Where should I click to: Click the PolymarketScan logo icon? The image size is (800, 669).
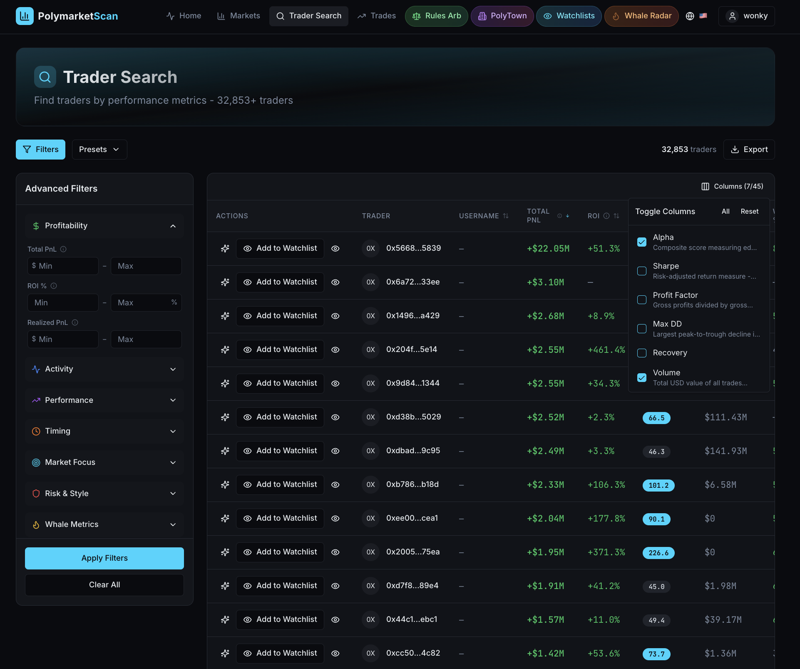pyautogui.click(x=25, y=16)
